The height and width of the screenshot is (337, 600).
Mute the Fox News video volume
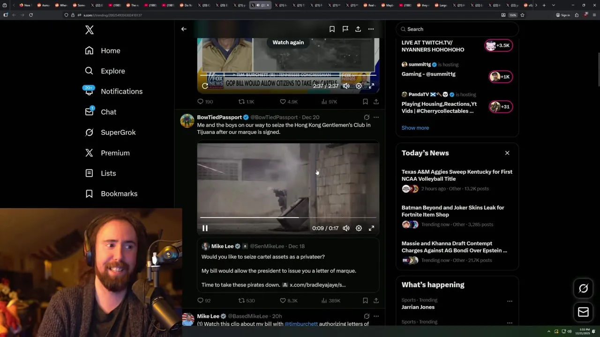coord(346,86)
